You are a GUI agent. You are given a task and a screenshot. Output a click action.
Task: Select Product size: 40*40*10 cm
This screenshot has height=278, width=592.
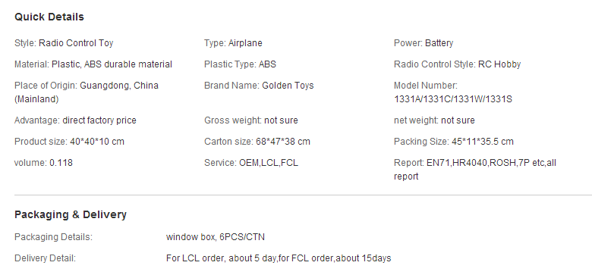coord(69,142)
